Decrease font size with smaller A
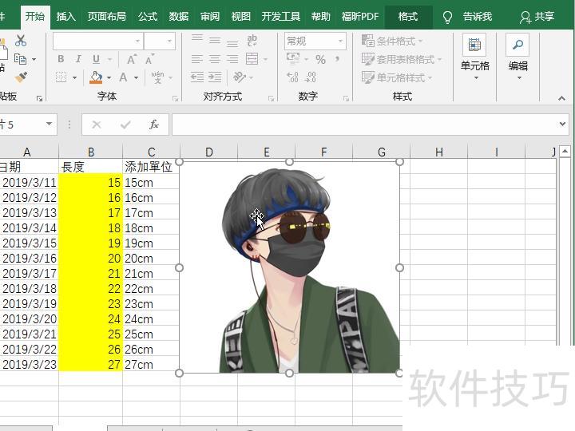 pyautogui.click(x=149, y=59)
